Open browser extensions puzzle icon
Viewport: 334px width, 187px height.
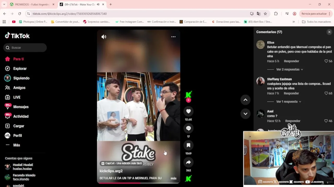276,14
